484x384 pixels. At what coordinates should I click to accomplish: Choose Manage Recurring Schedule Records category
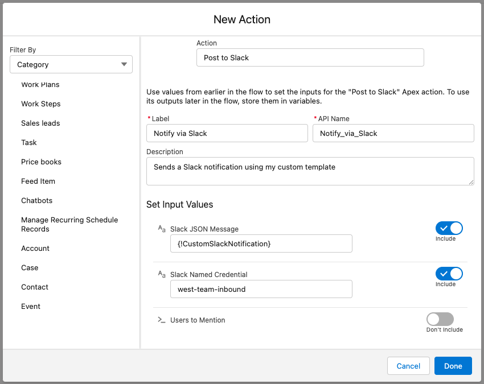pos(69,224)
